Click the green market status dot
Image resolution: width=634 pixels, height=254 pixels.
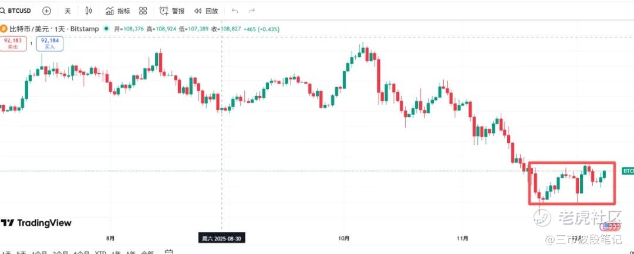click(x=106, y=29)
